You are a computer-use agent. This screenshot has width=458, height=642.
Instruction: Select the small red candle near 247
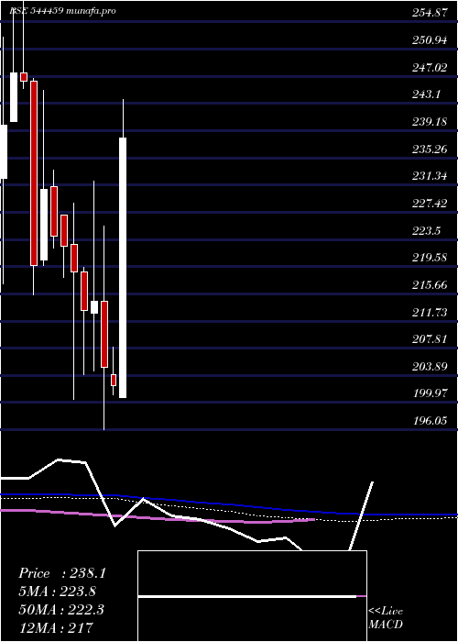click(23, 77)
